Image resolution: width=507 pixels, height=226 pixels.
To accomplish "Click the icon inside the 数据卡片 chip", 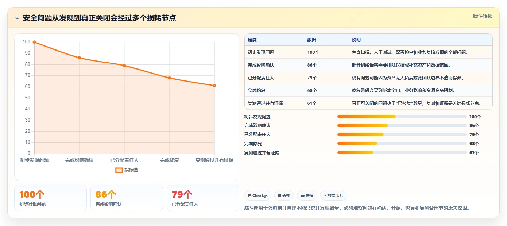I will click(x=325, y=195).
